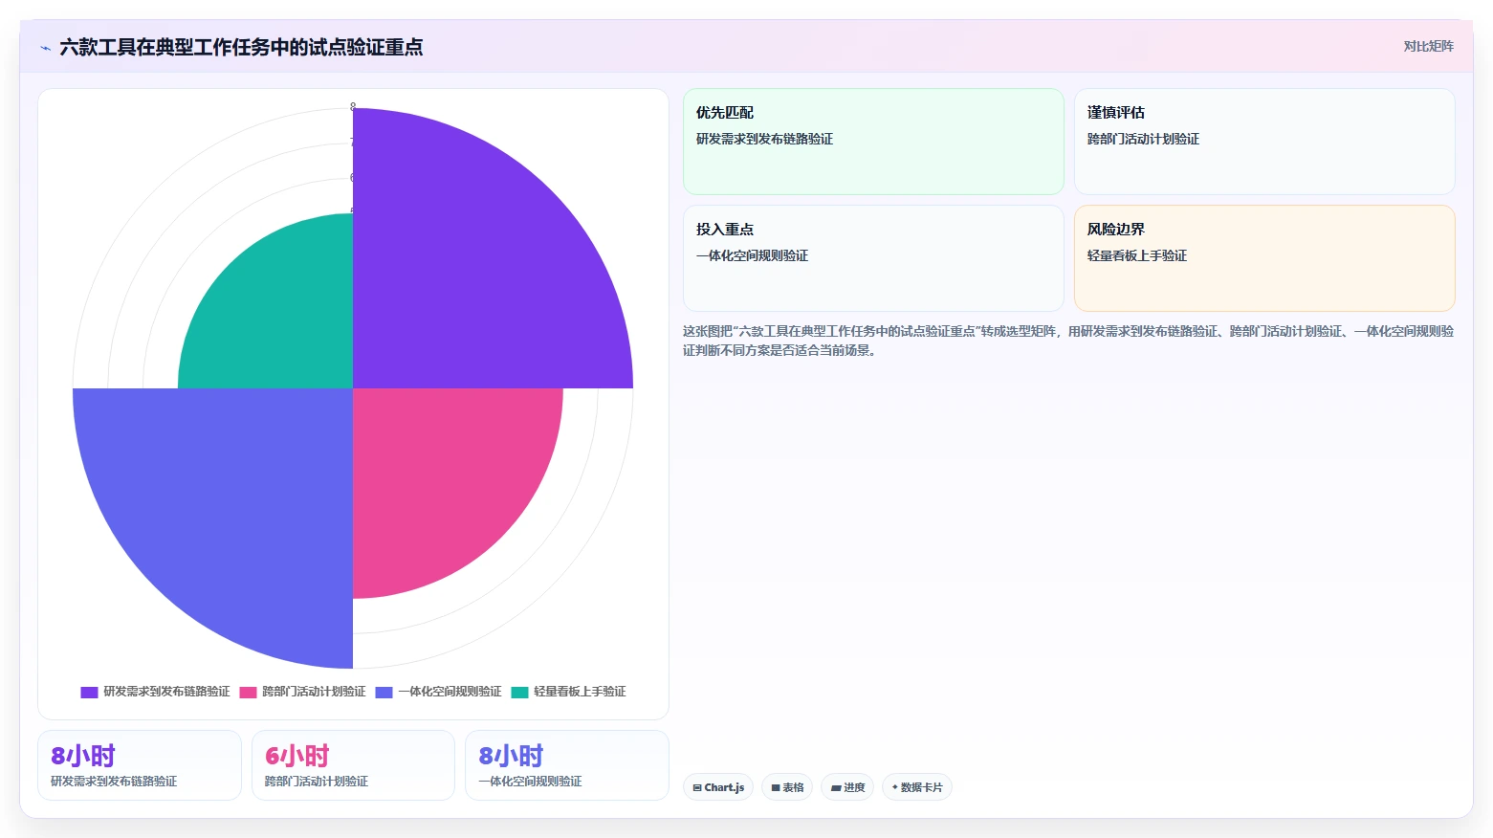Open the 风险边界 matrix card

1264,258
